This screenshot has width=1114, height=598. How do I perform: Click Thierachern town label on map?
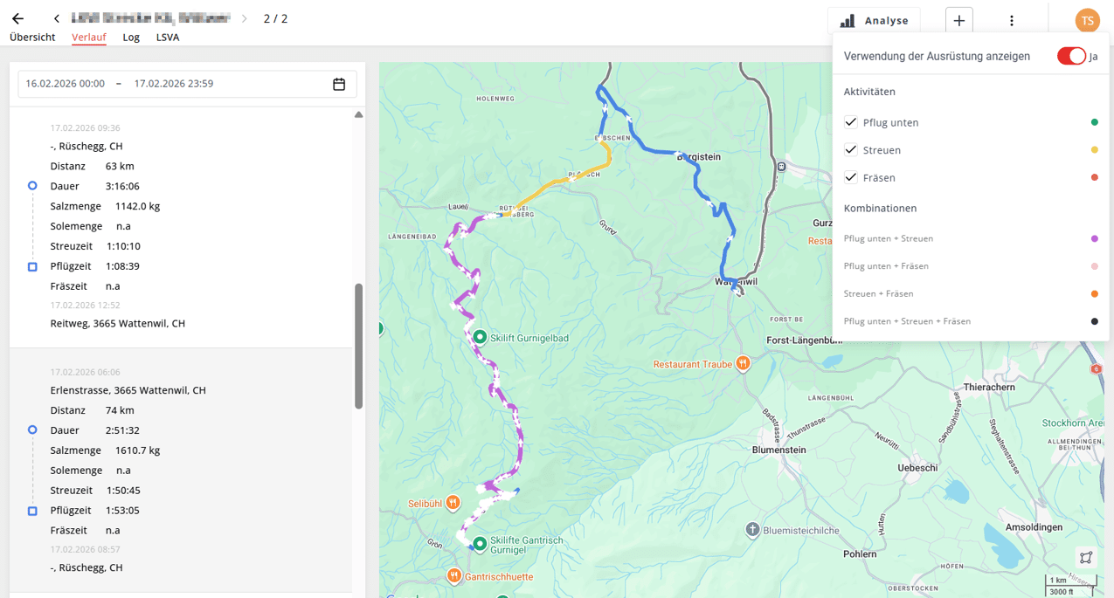point(988,387)
